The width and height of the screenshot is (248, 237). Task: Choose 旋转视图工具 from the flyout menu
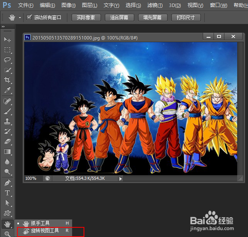[43, 231]
